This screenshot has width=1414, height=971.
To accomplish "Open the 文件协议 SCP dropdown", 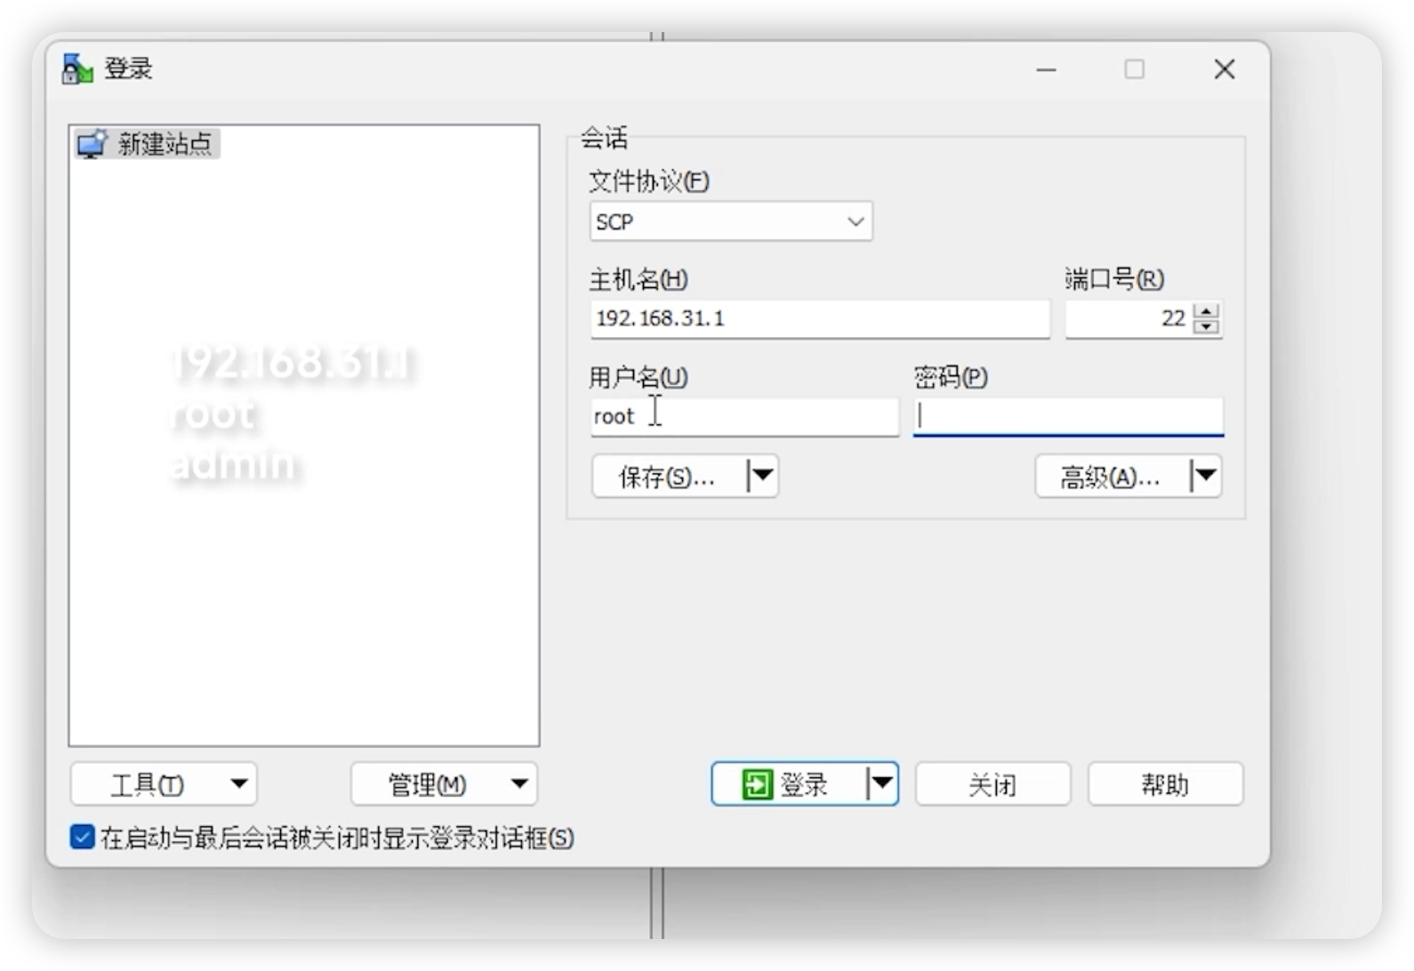I will [x=731, y=221].
